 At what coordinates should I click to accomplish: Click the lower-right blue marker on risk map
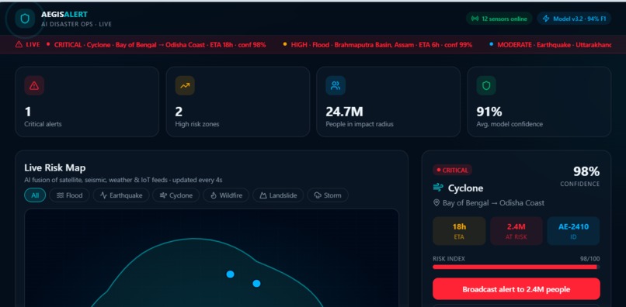(x=257, y=284)
